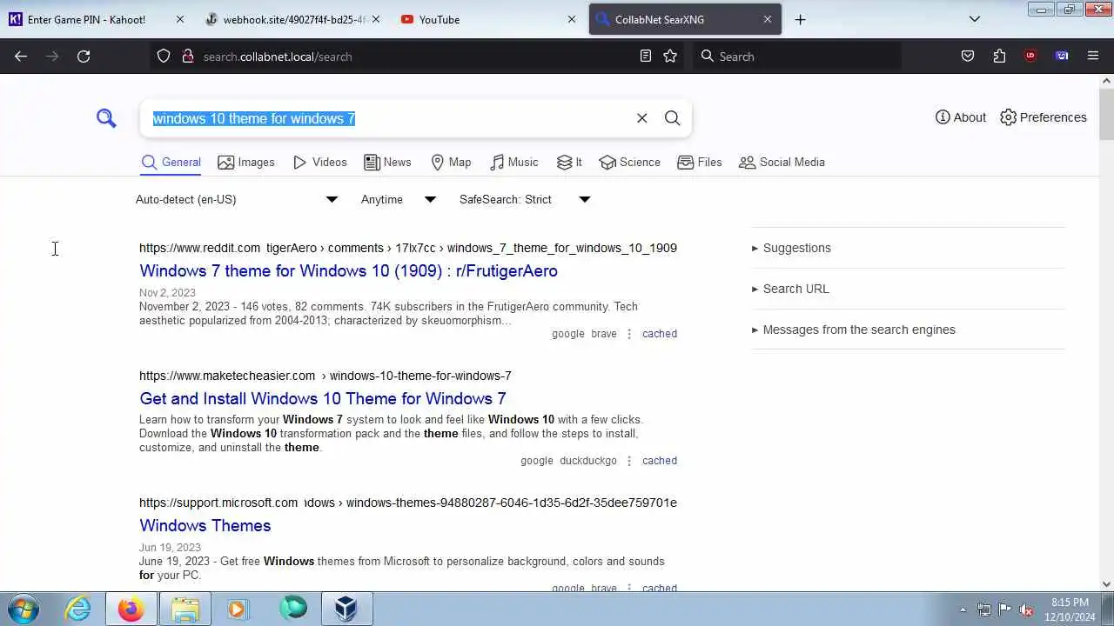This screenshot has height=626, width=1114.
Task: Switch to Music category
Action: point(513,163)
